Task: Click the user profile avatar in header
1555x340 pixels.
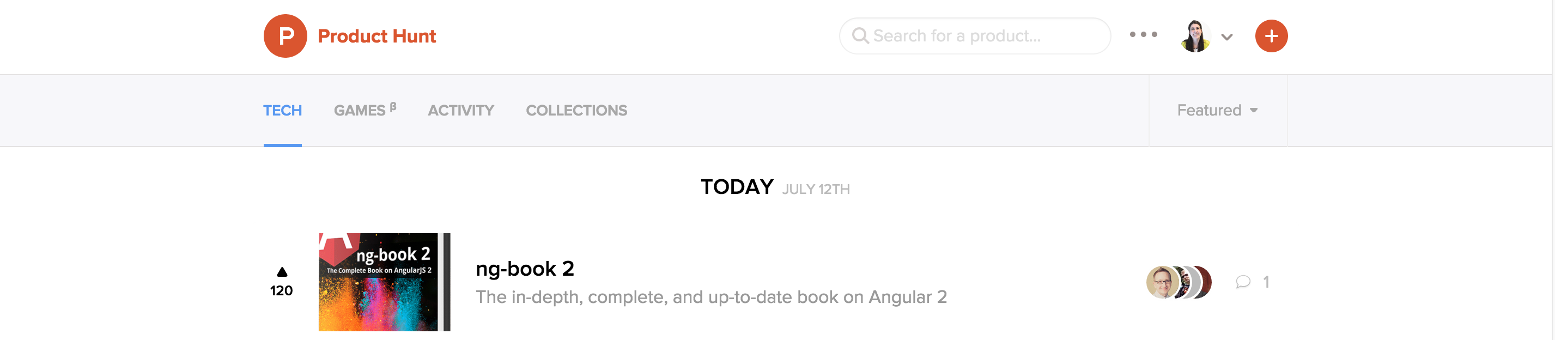Action: pos(1195,37)
